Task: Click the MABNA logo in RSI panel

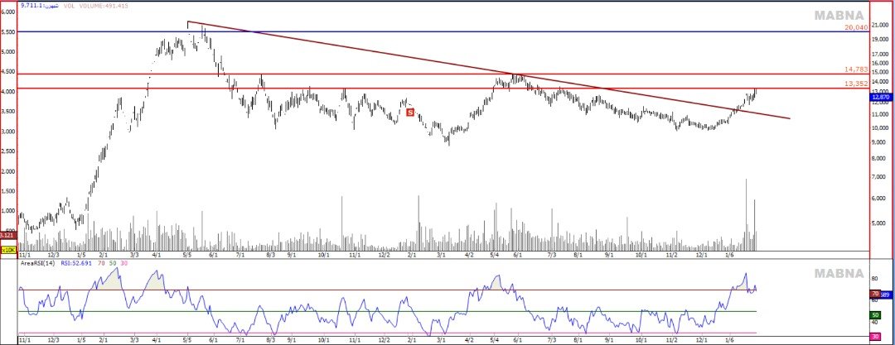Action: click(x=837, y=274)
